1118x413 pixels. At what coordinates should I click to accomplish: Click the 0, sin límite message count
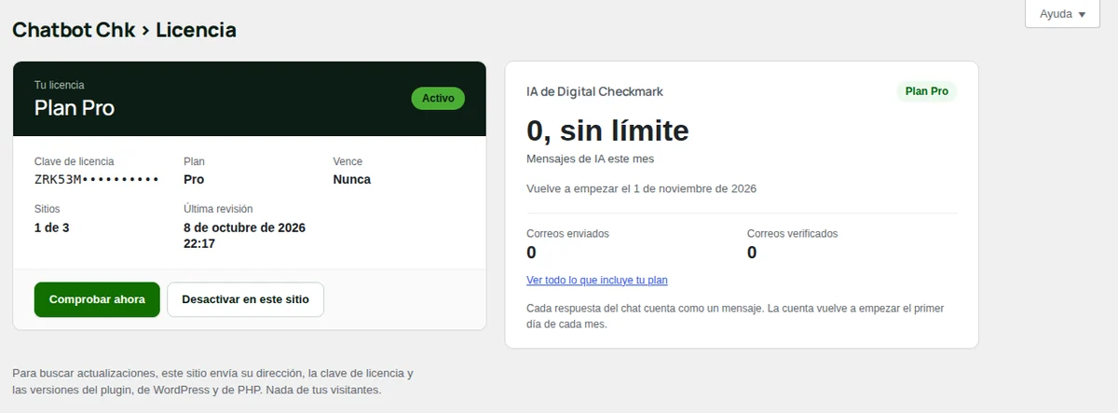tap(607, 131)
